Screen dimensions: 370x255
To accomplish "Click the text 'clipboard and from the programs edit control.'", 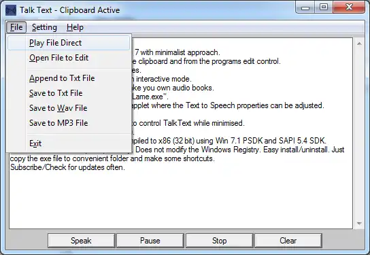I will tap(209, 61).
